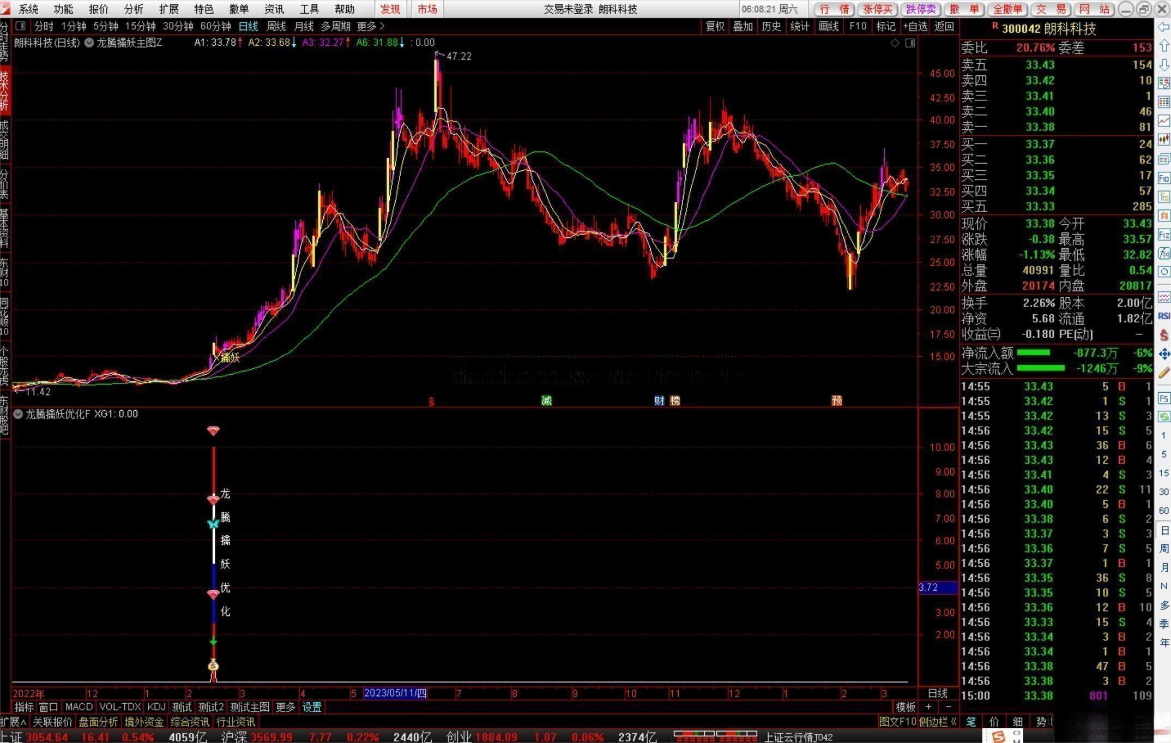This screenshot has height=743, width=1171.
Task: Toggle 复权 price adjustment option
Action: point(715,26)
